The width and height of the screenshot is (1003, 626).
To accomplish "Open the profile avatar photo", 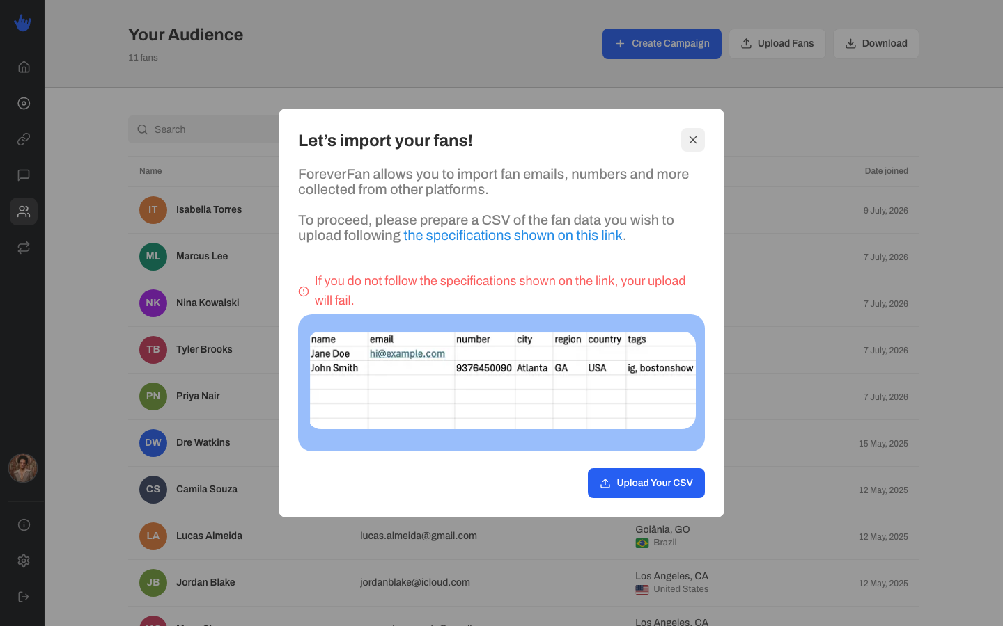I will [x=23, y=468].
